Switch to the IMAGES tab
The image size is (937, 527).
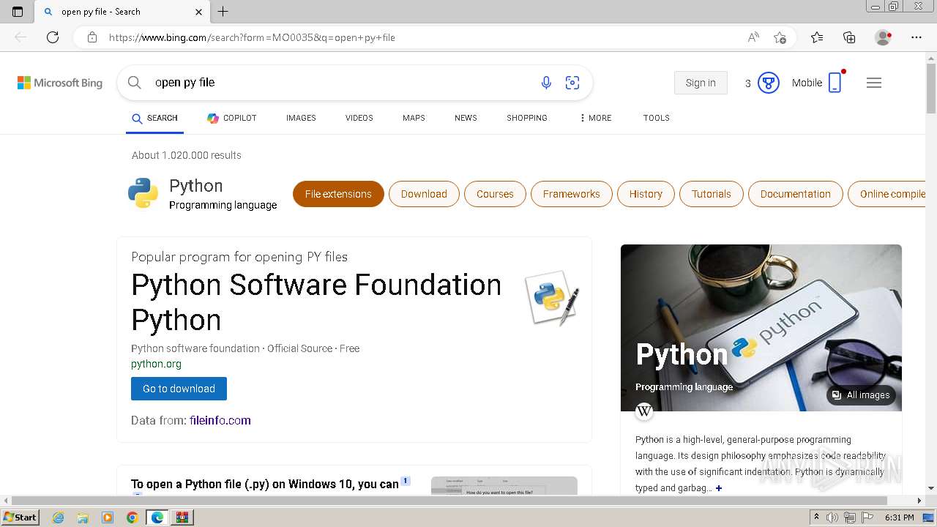[x=301, y=118]
